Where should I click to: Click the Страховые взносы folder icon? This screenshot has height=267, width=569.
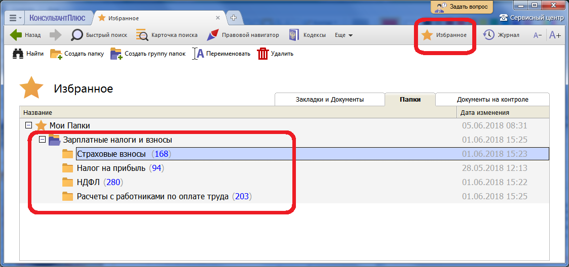click(67, 154)
